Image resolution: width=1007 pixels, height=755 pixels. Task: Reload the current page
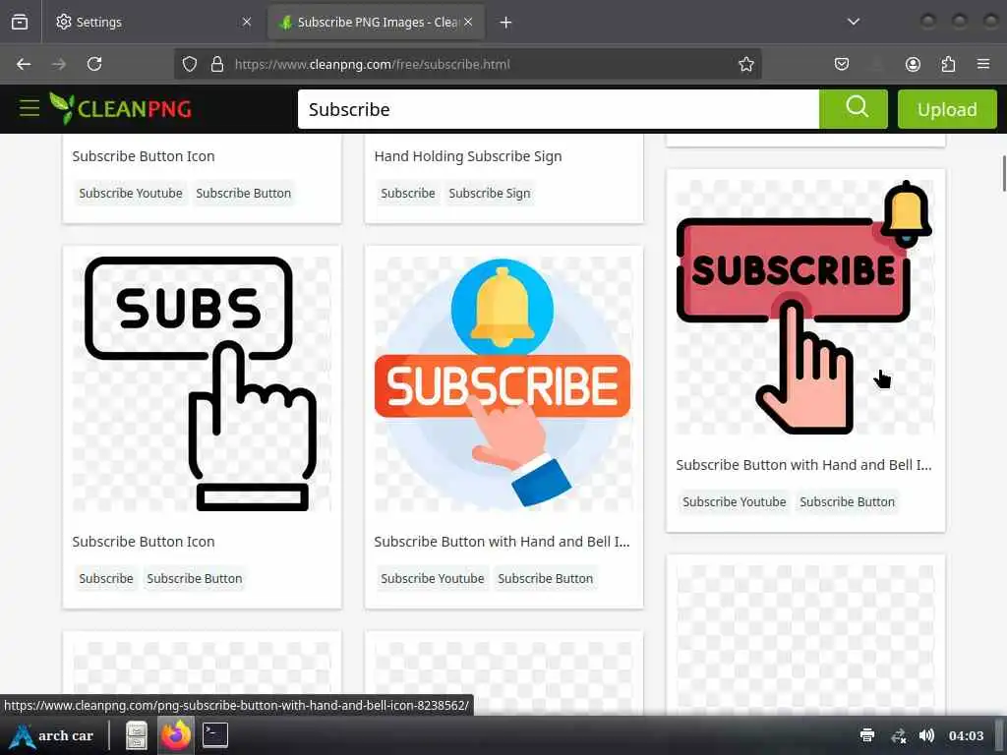[x=94, y=64]
